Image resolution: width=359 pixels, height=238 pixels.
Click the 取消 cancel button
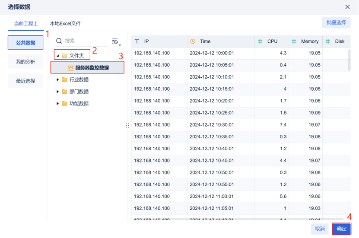[319, 228]
